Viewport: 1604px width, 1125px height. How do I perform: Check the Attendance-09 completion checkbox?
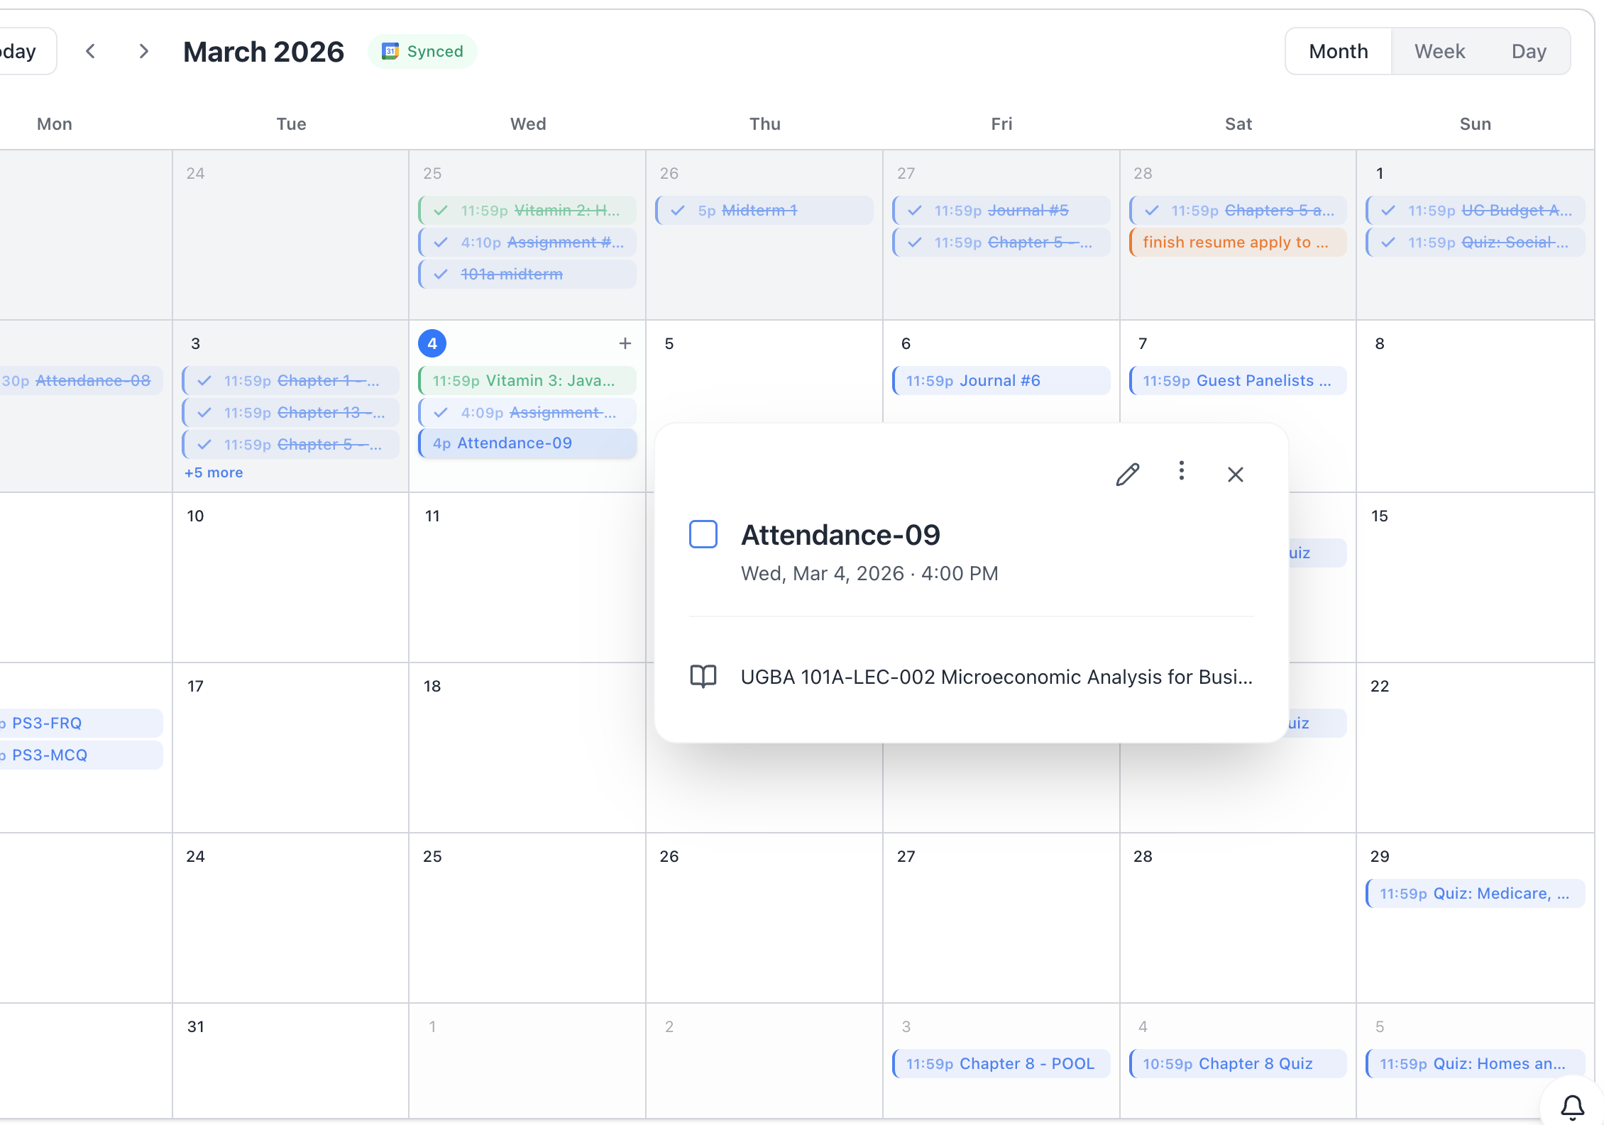703,534
